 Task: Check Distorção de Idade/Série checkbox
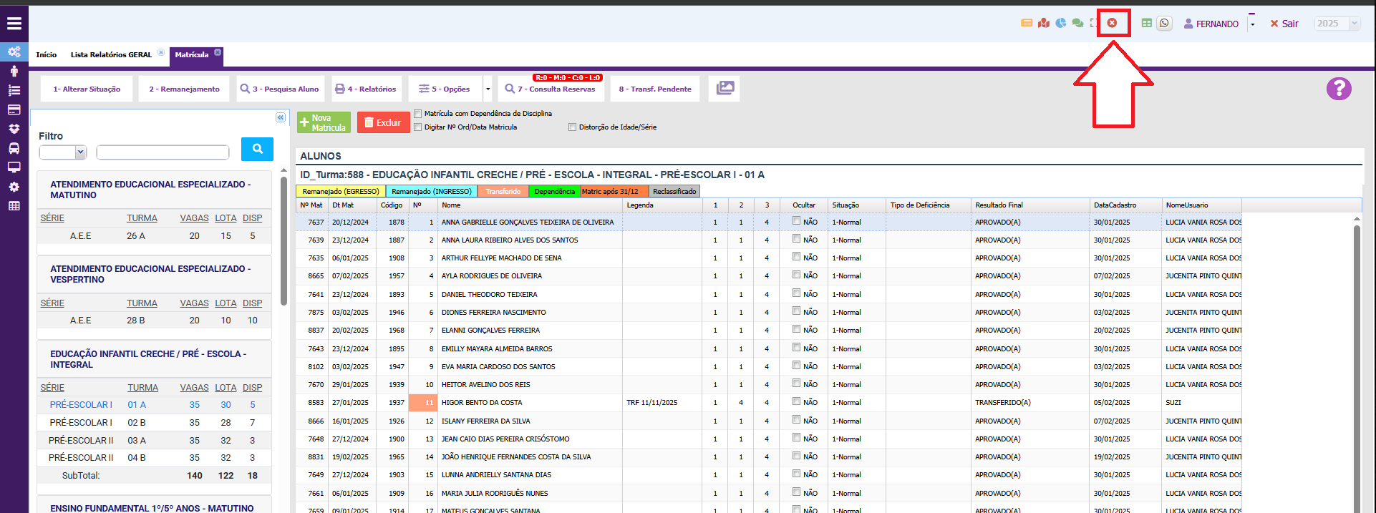(x=573, y=127)
